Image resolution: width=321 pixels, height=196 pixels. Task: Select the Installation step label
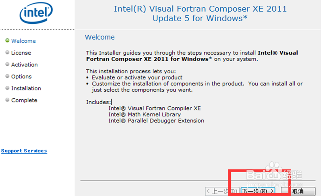[26, 88]
